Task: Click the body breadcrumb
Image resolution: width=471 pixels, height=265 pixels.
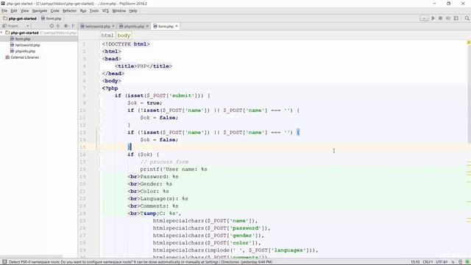Action: pyautogui.click(x=124, y=35)
